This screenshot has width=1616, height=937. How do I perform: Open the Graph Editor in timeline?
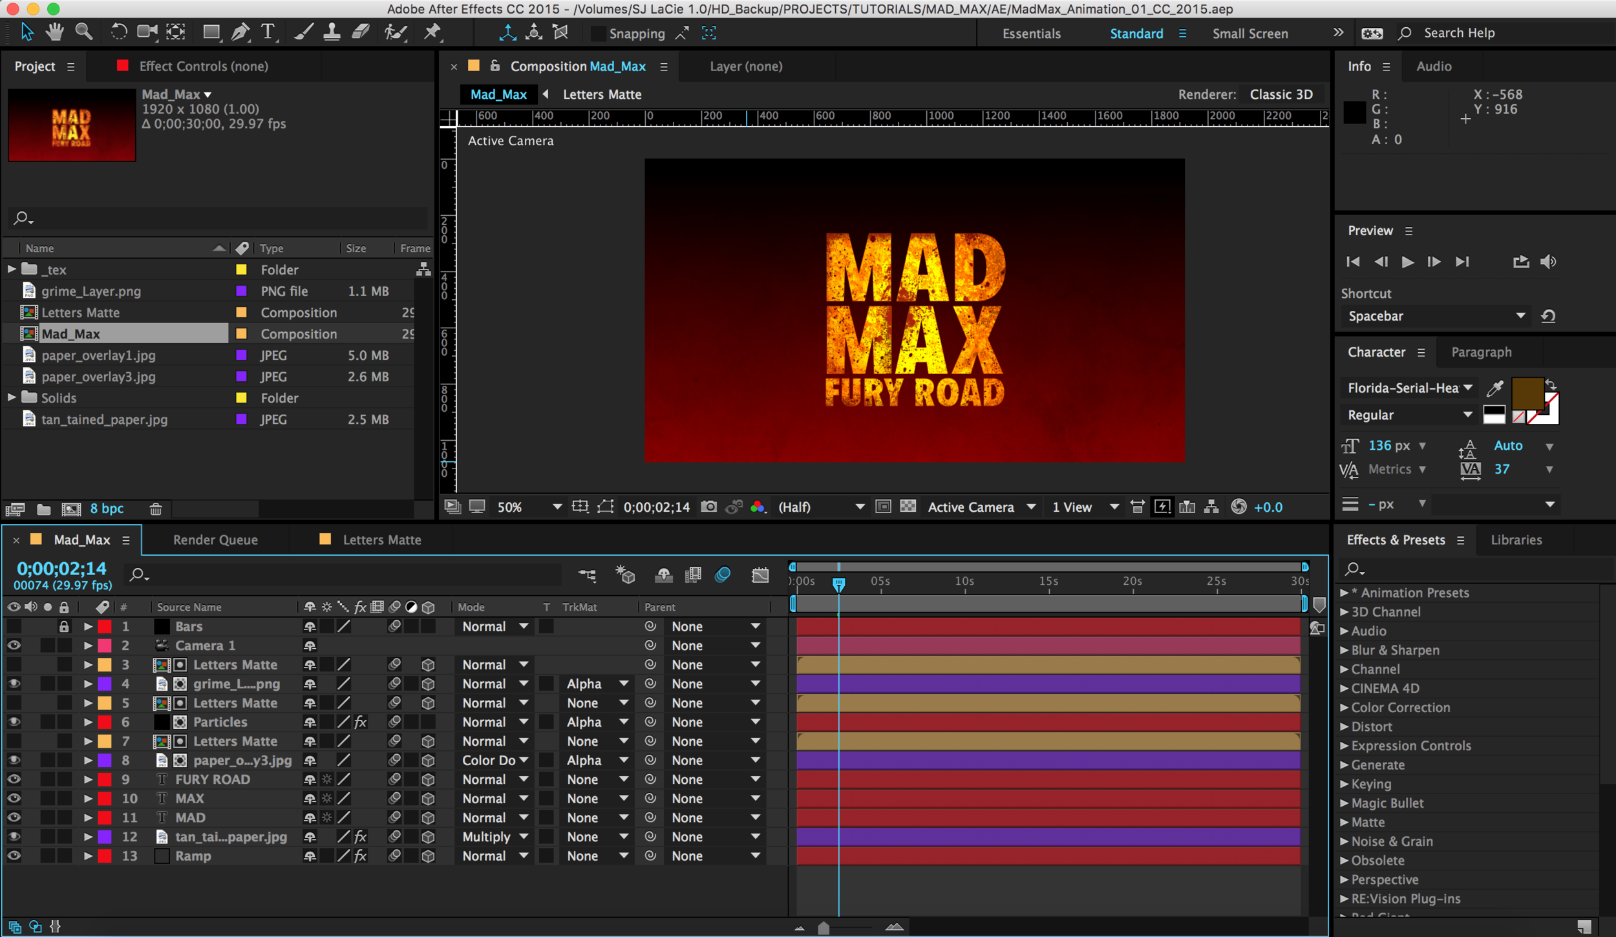coord(760,574)
